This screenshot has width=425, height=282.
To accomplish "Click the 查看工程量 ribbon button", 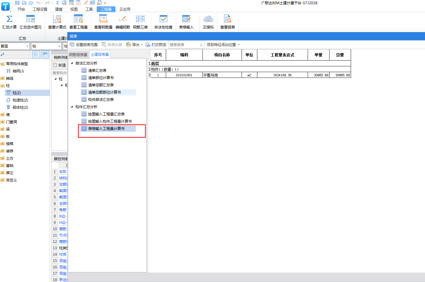I will (x=79, y=22).
